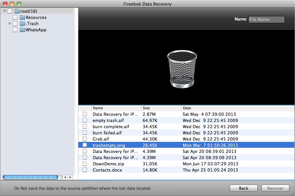Tick the Contacts.docx checkbox
This screenshot has width=295, height=196.
pos(85,170)
